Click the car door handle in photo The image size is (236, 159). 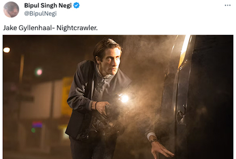[181, 115]
